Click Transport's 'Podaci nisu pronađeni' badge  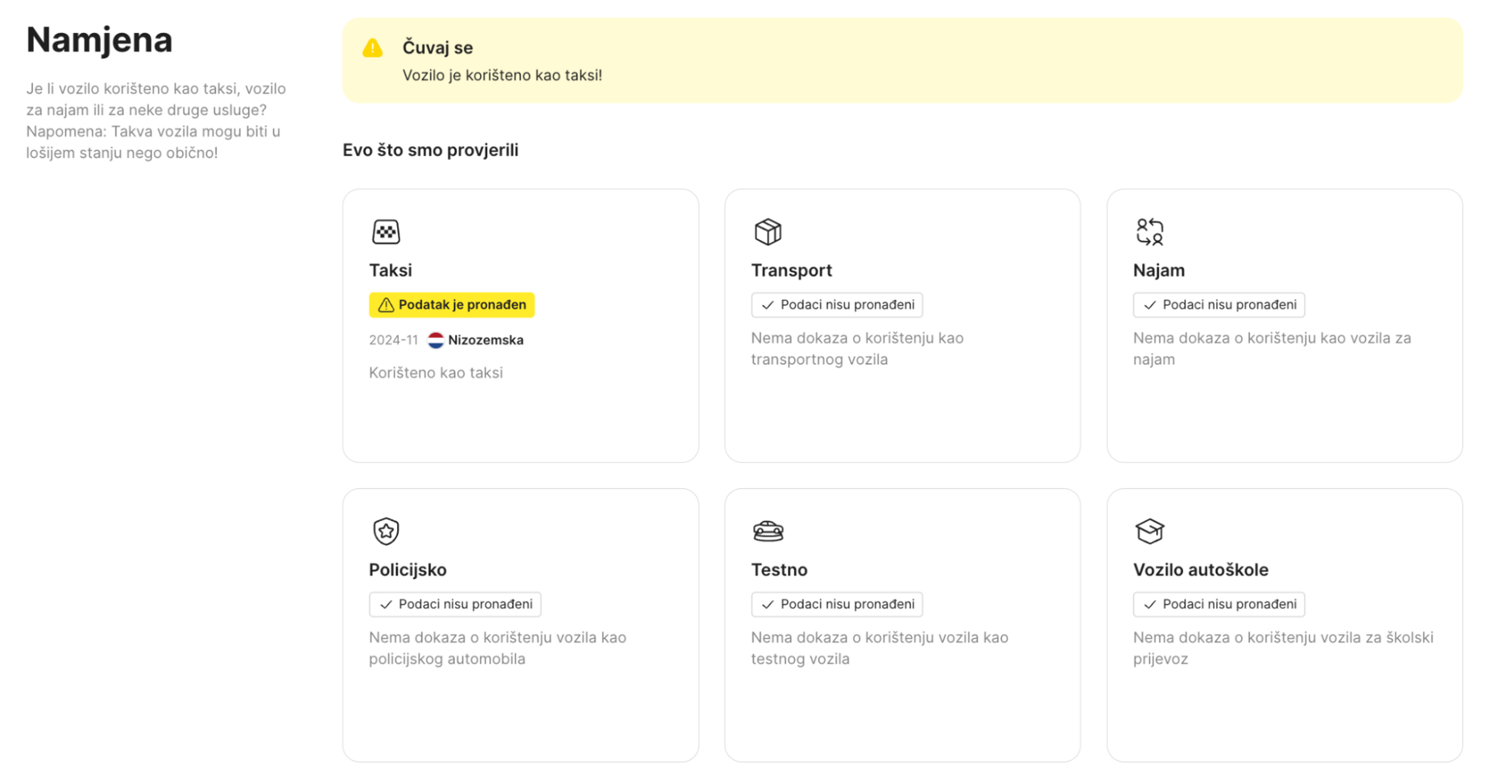point(836,305)
